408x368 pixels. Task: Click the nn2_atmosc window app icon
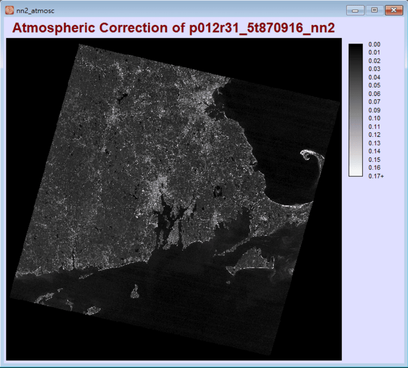10,10
